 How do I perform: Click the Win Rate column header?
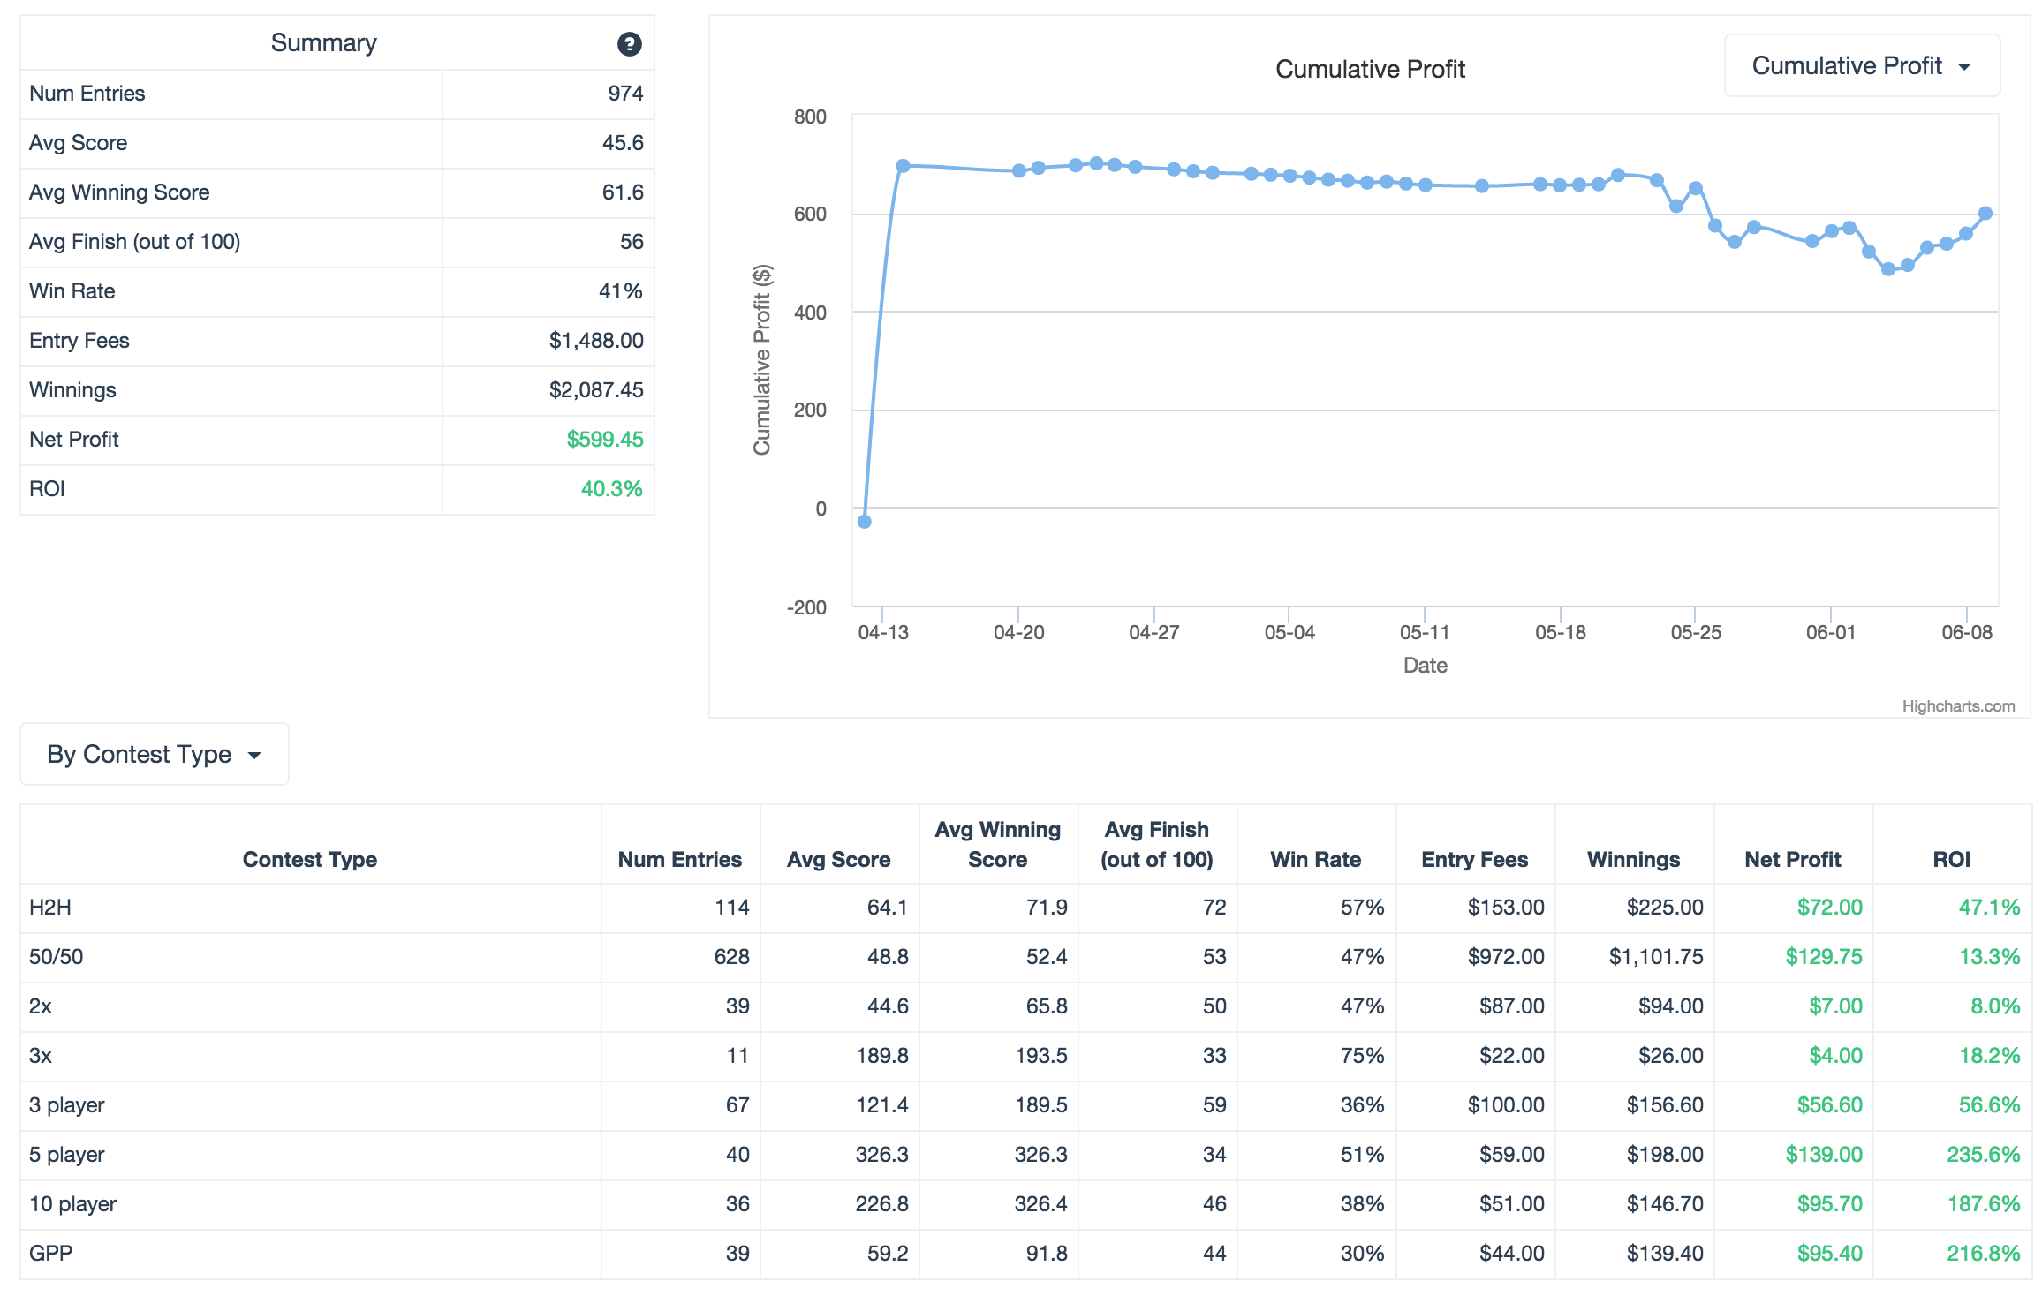[x=1315, y=859]
